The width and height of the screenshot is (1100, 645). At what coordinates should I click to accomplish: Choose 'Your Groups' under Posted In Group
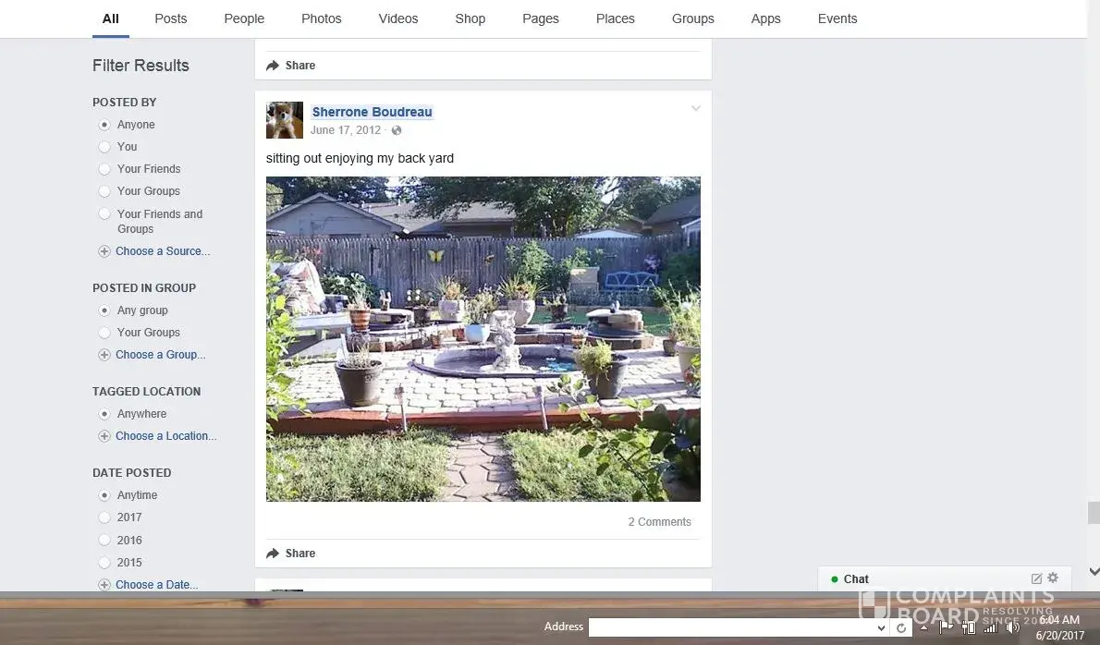point(104,333)
